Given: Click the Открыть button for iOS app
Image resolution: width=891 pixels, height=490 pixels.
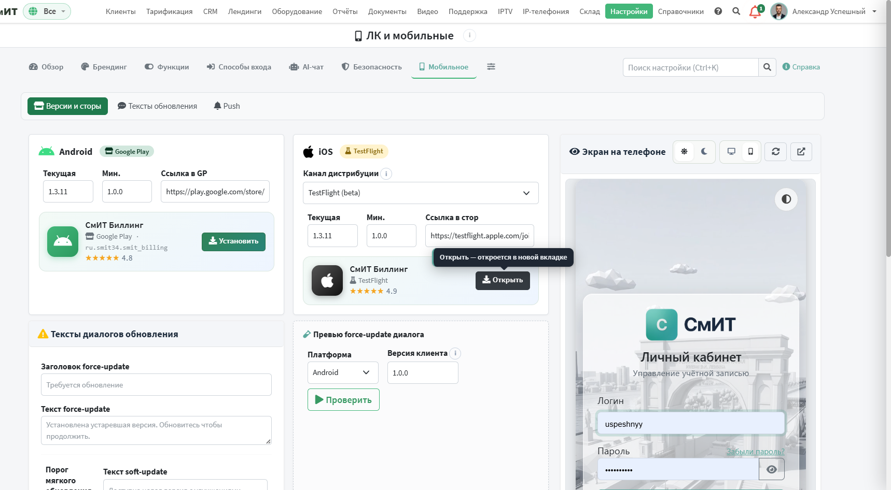Looking at the screenshot, I should [x=503, y=280].
